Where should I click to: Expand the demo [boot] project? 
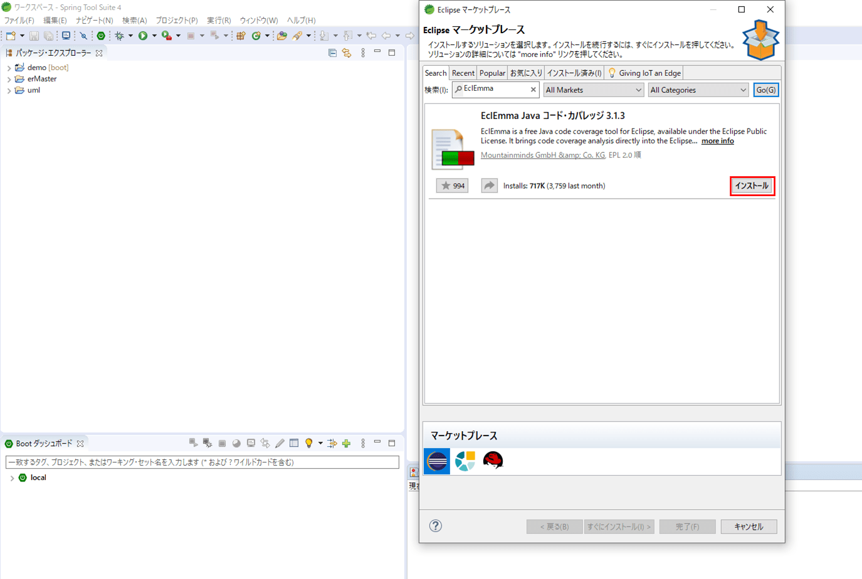9,68
